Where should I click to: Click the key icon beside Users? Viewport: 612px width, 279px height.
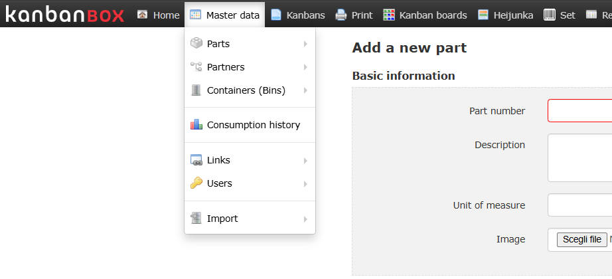[x=196, y=183]
